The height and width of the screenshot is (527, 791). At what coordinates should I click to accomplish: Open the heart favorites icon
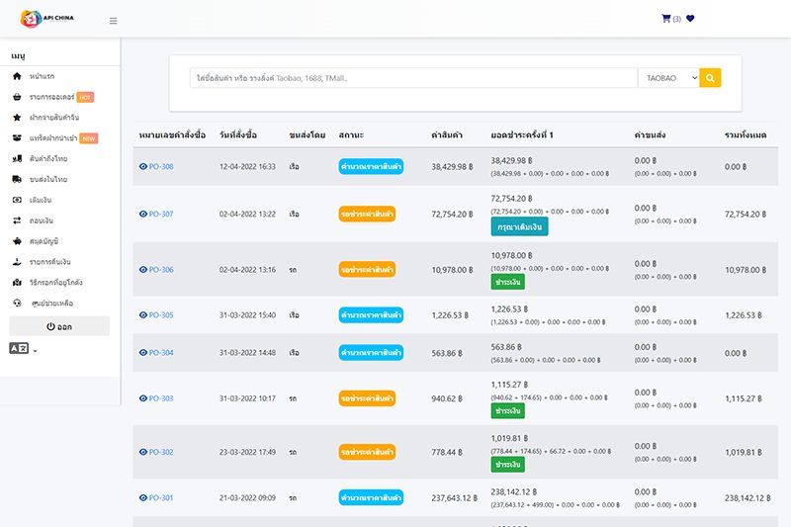pos(690,19)
